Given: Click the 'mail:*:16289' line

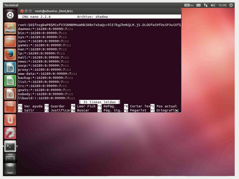Looking at the screenshot, I should [43, 57].
